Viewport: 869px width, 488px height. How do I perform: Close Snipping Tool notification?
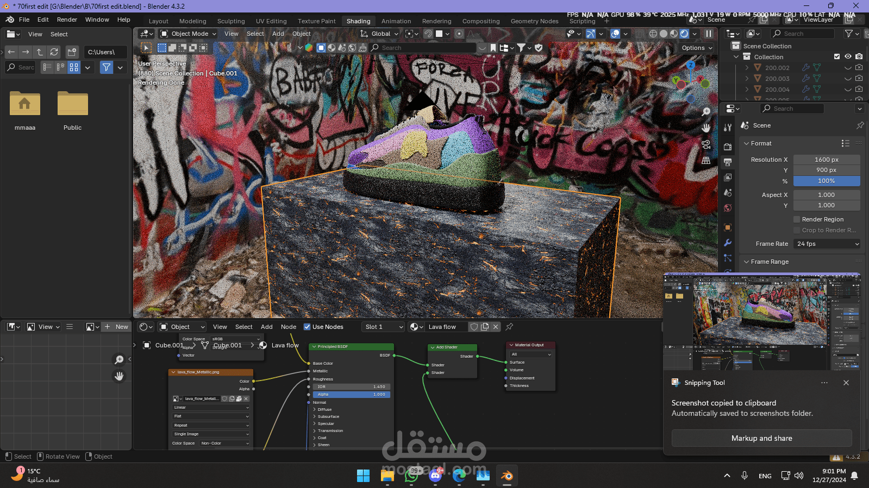pyautogui.click(x=846, y=383)
